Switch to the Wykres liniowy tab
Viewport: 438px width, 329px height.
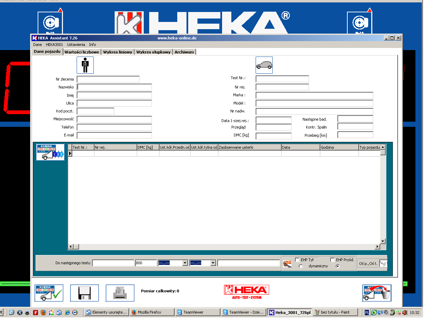pyautogui.click(x=118, y=52)
